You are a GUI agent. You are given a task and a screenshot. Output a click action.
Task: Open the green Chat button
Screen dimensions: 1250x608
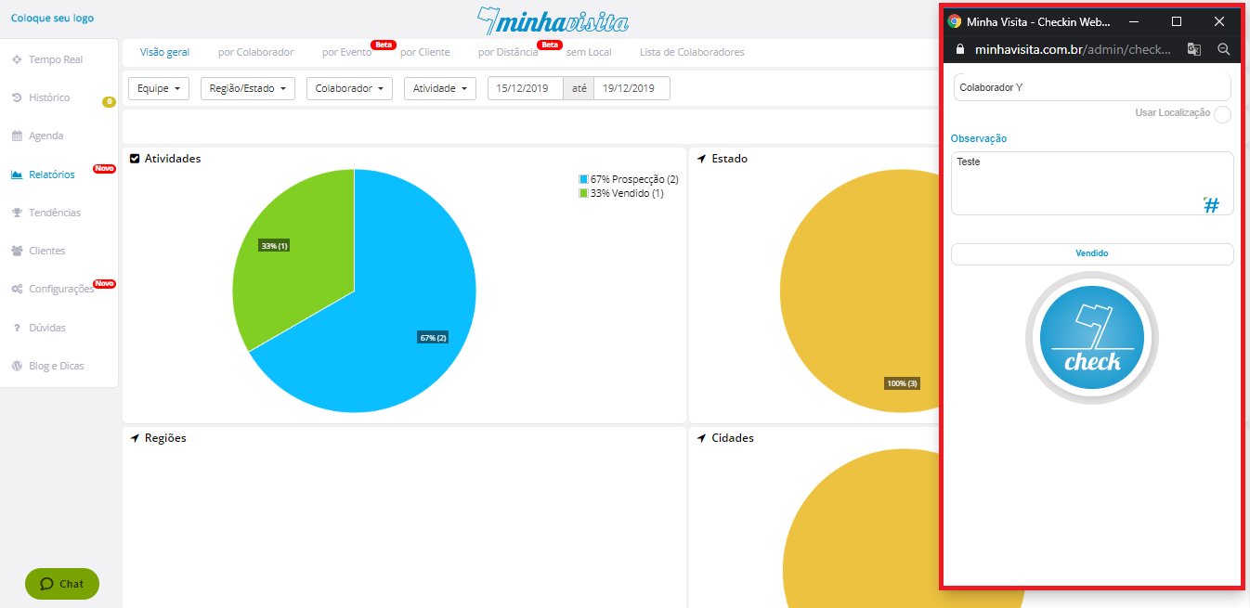(62, 584)
